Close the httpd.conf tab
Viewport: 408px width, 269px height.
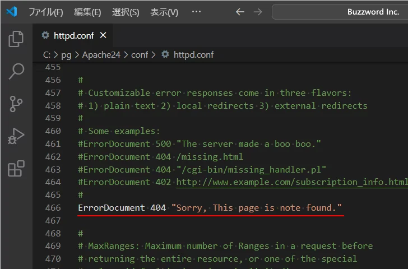pos(103,35)
